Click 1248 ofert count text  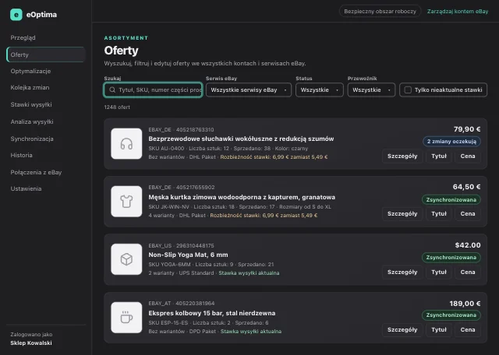(x=117, y=107)
